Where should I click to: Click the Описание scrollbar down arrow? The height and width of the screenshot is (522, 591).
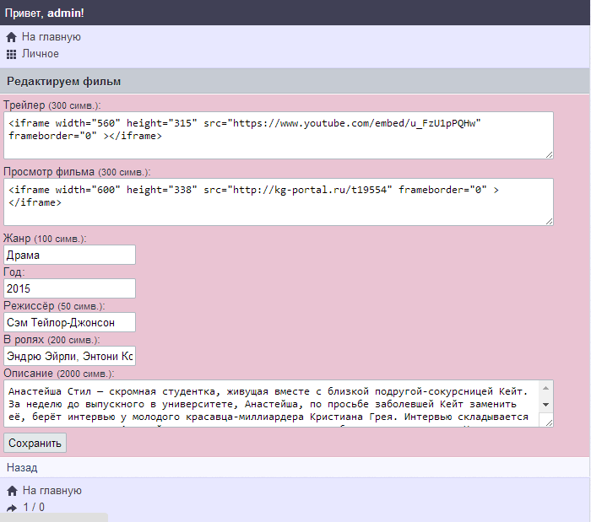[x=545, y=406]
